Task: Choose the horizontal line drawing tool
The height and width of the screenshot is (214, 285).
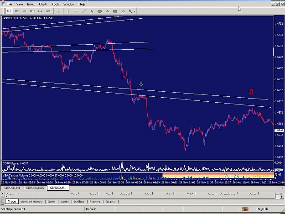Action: (76, 11)
